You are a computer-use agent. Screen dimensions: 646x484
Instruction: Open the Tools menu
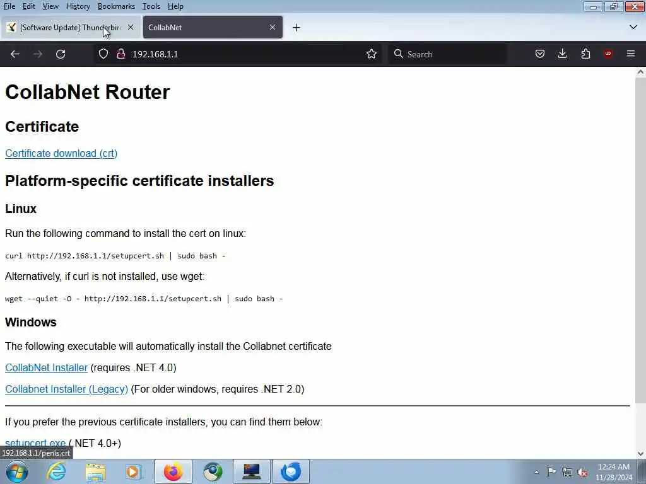(151, 6)
